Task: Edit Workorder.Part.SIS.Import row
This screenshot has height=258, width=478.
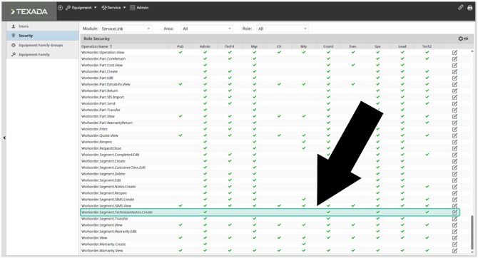Action: (454, 97)
